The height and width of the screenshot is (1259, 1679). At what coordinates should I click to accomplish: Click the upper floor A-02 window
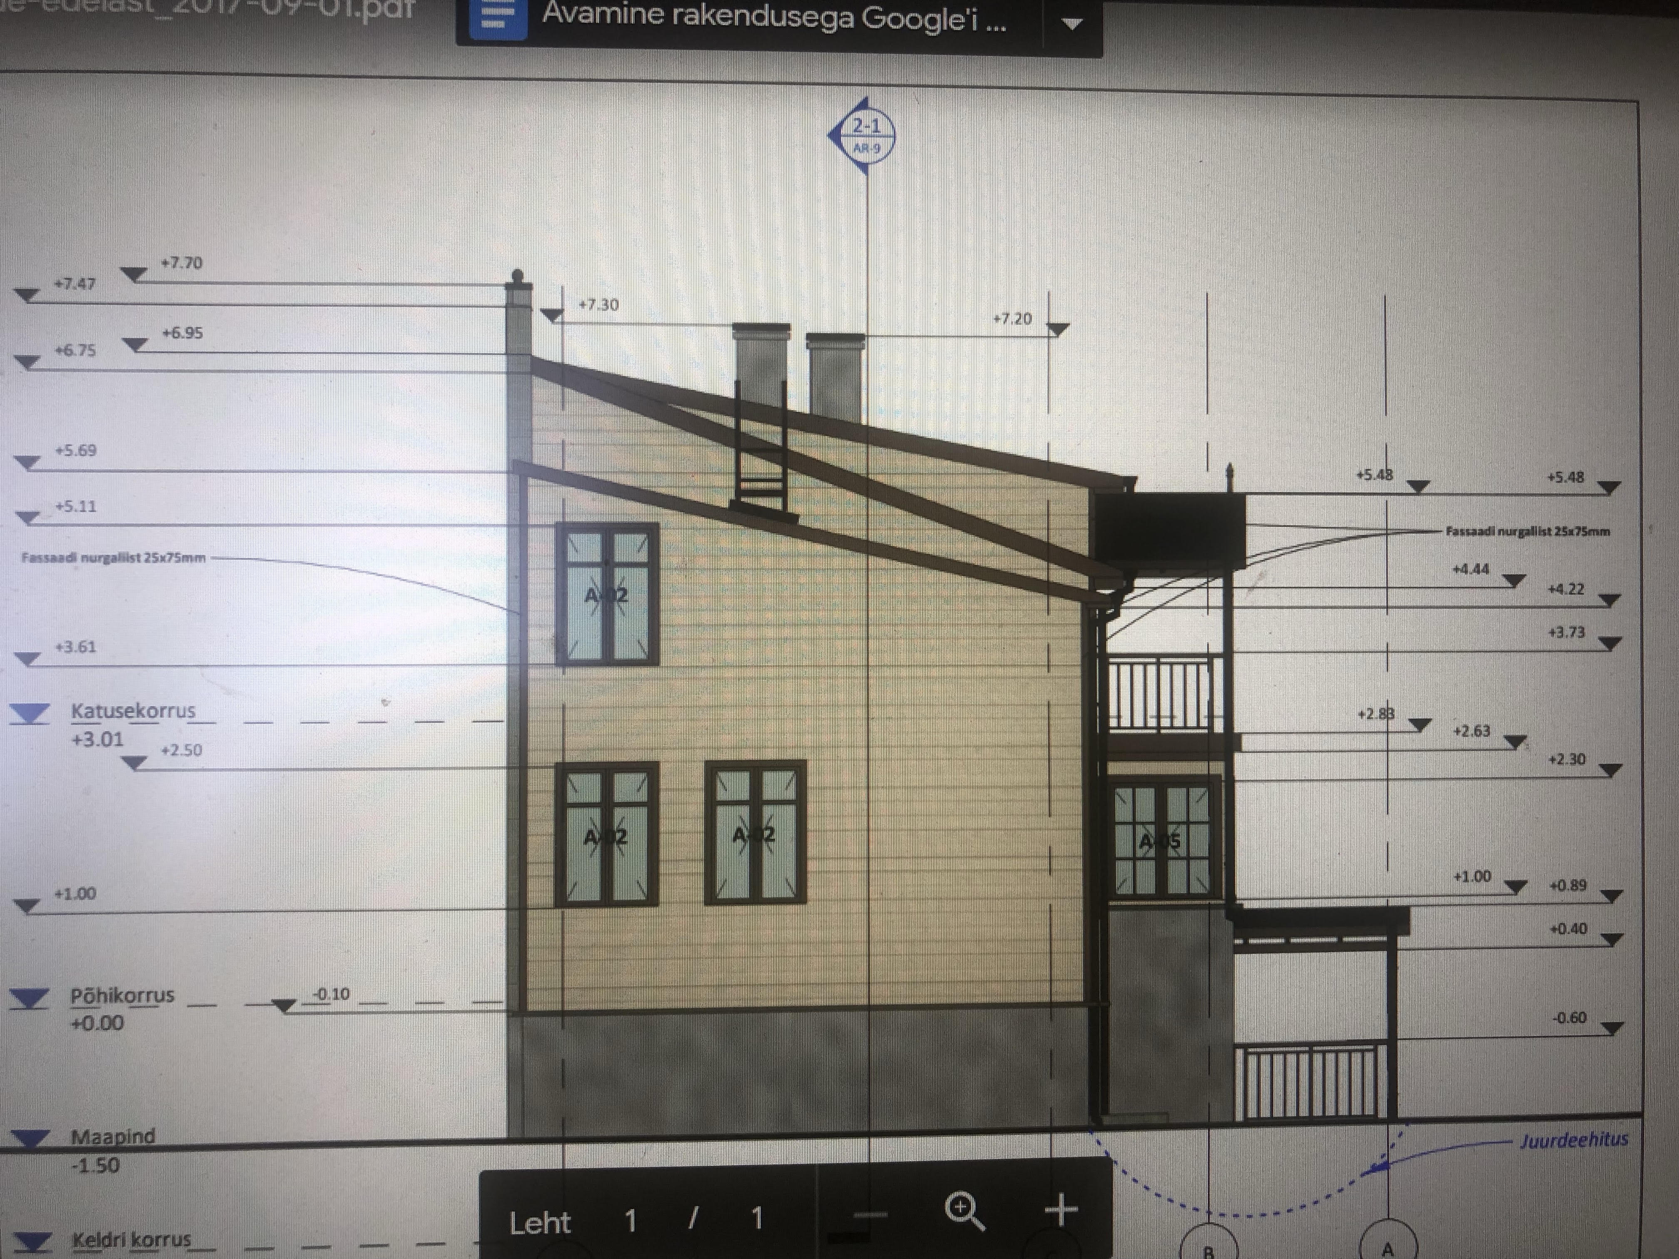click(606, 594)
